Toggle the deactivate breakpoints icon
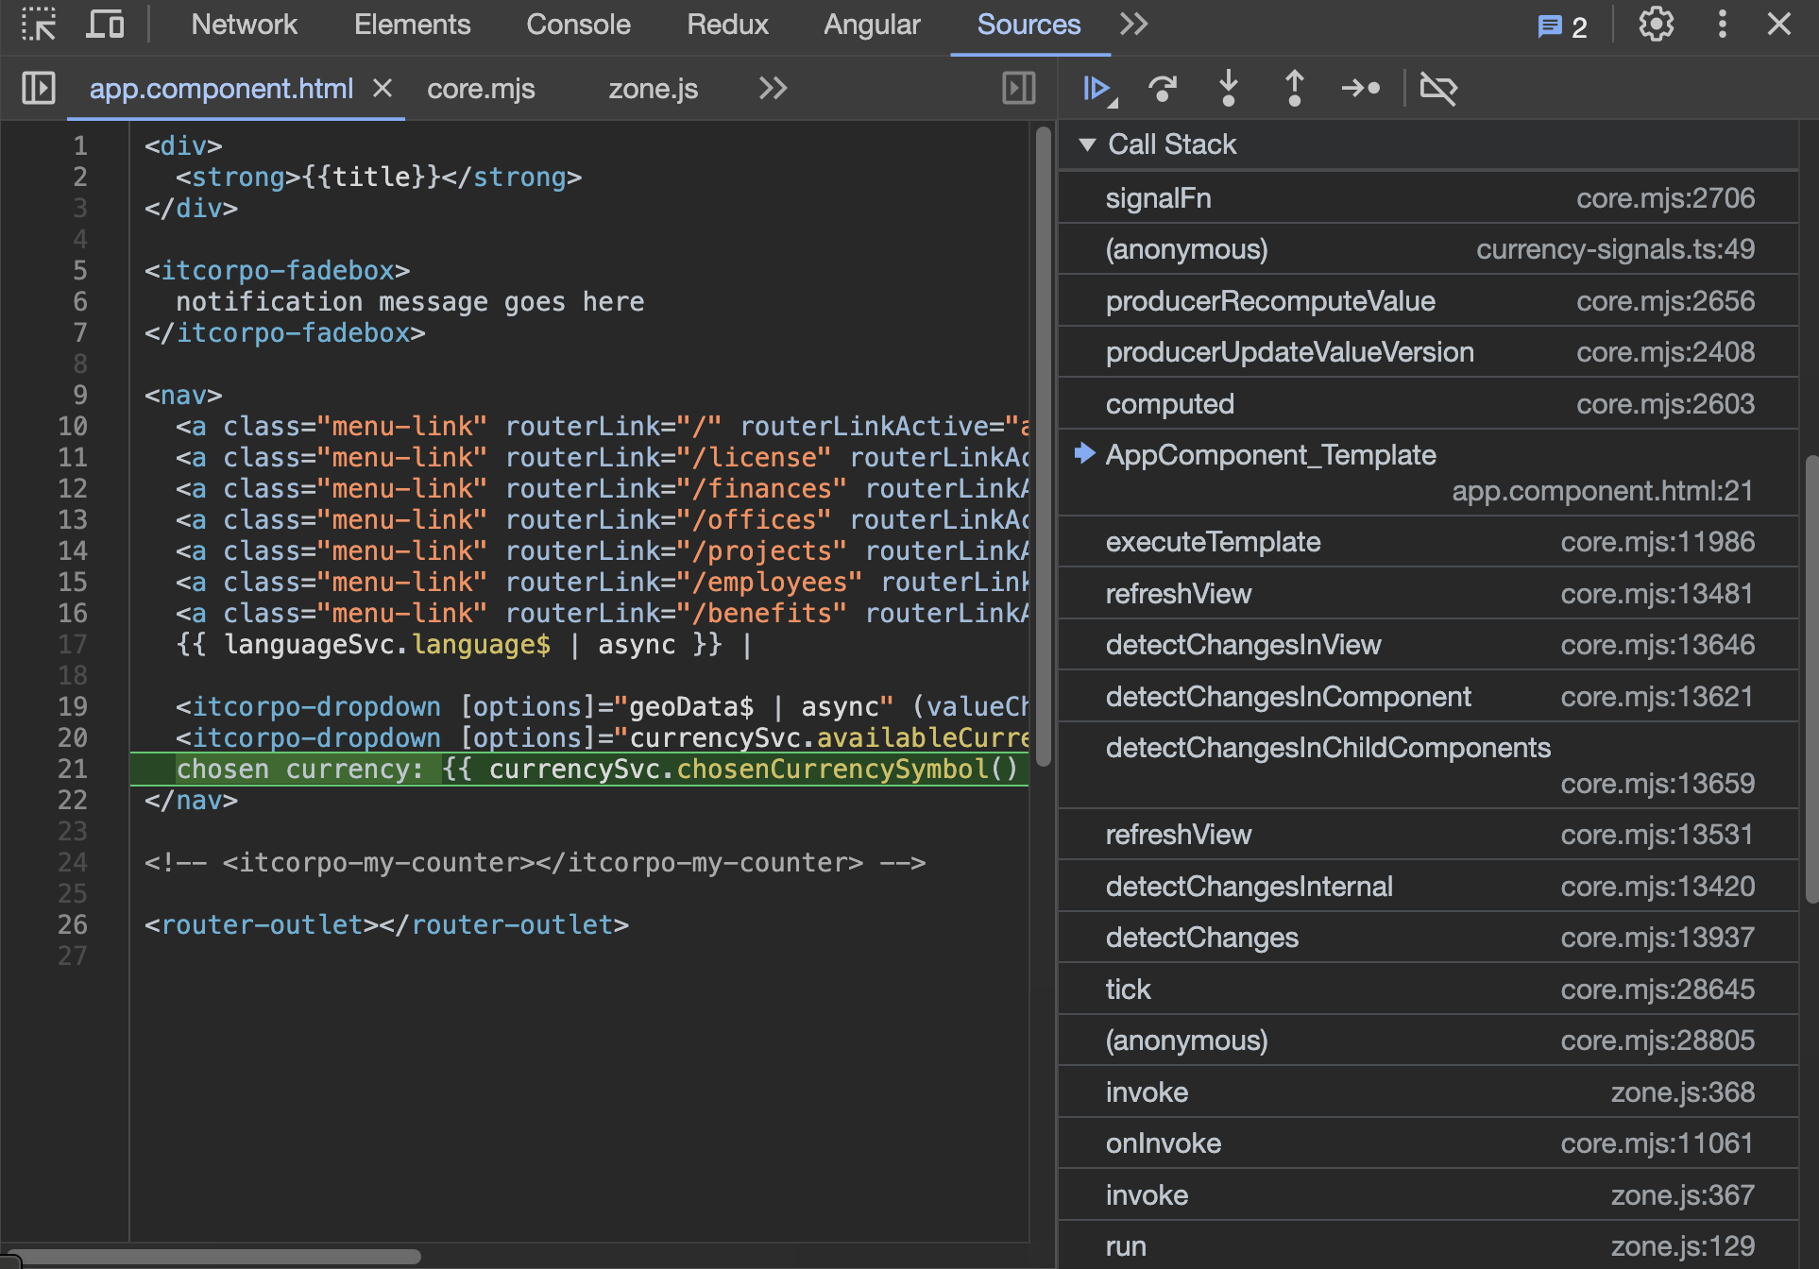This screenshot has height=1269, width=1819. pyautogui.click(x=1438, y=89)
